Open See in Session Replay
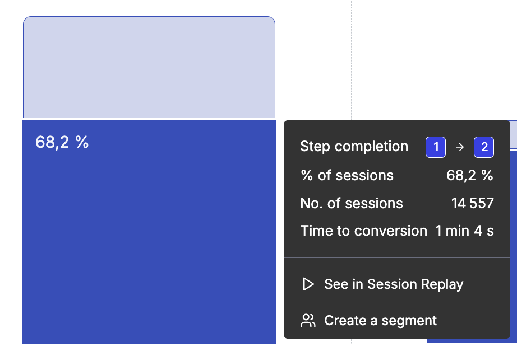This screenshot has width=517, height=347. pyautogui.click(x=383, y=284)
